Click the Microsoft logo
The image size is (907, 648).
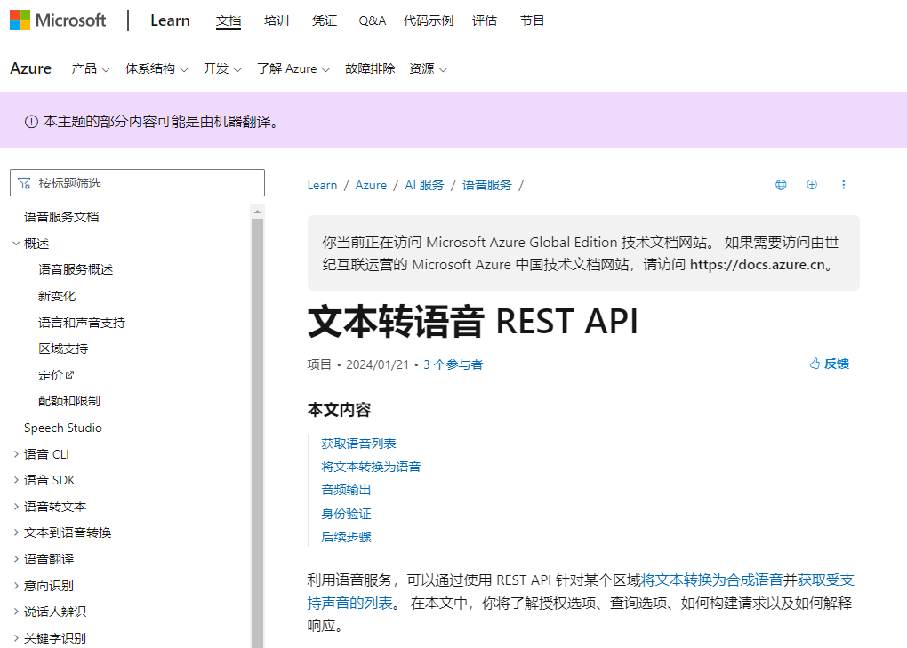pyautogui.click(x=58, y=20)
